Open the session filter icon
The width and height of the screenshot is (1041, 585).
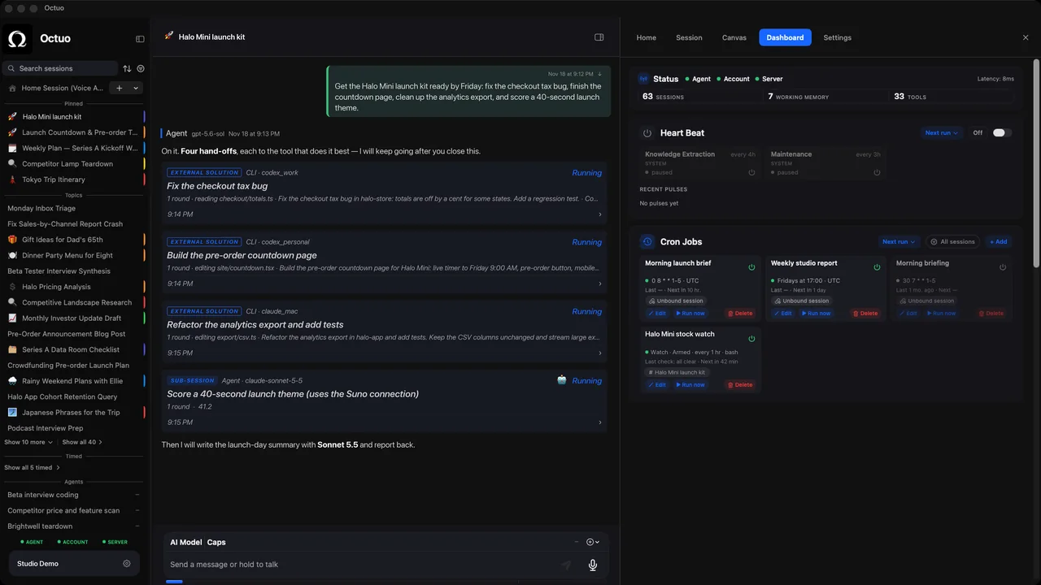(x=141, y=69)
